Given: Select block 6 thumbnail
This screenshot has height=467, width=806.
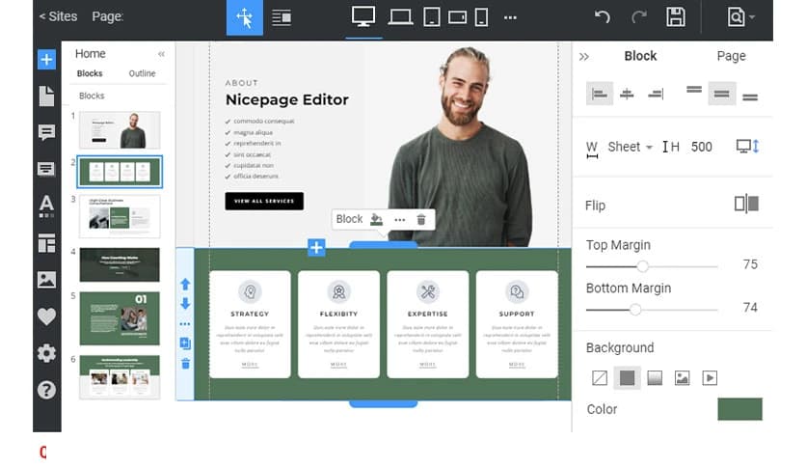Looking at the screenshot, I should [x=120, y=377].
